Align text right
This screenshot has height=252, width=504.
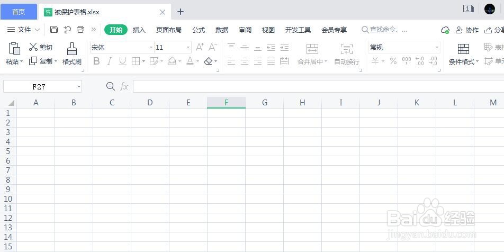[x=258, y=61]
